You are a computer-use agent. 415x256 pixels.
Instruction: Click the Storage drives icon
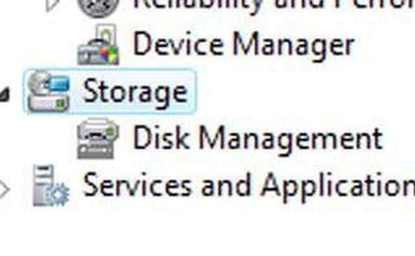[49, 91]
